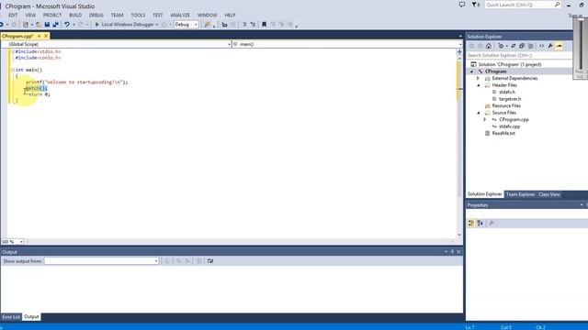Viewport: 588px width, 330px height.
Task: Open the DEBUG menu
Action: [96, 15]
